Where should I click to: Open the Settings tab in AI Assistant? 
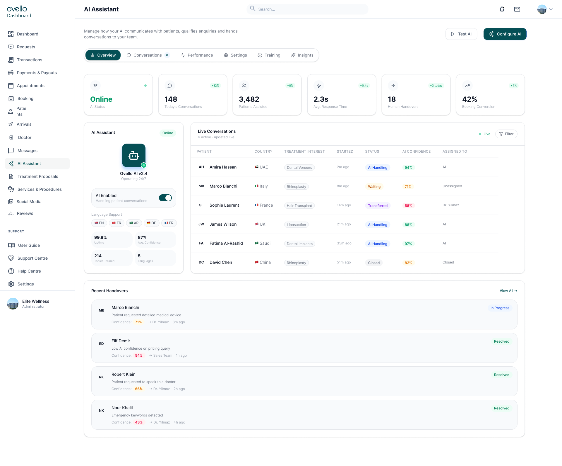235,55
